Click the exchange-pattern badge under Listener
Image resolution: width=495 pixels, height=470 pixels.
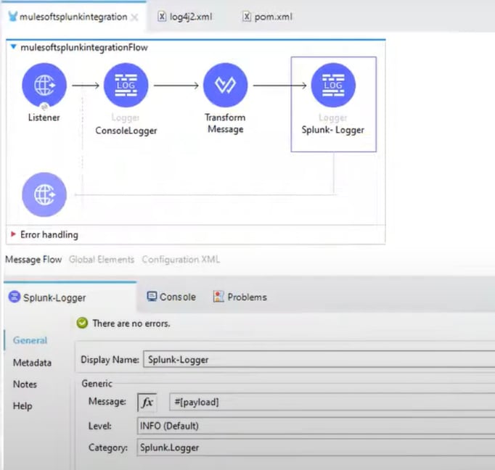click(44, 107)
